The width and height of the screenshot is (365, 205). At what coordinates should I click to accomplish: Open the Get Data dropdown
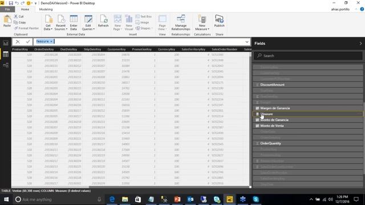coord(48,23)
